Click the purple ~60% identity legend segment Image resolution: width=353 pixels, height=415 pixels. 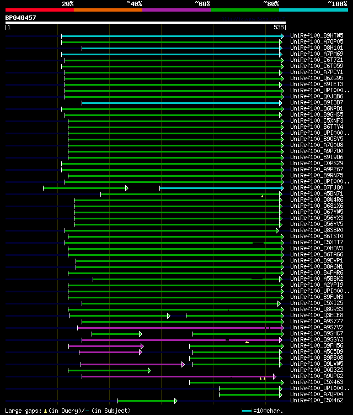tap(176, 10)
